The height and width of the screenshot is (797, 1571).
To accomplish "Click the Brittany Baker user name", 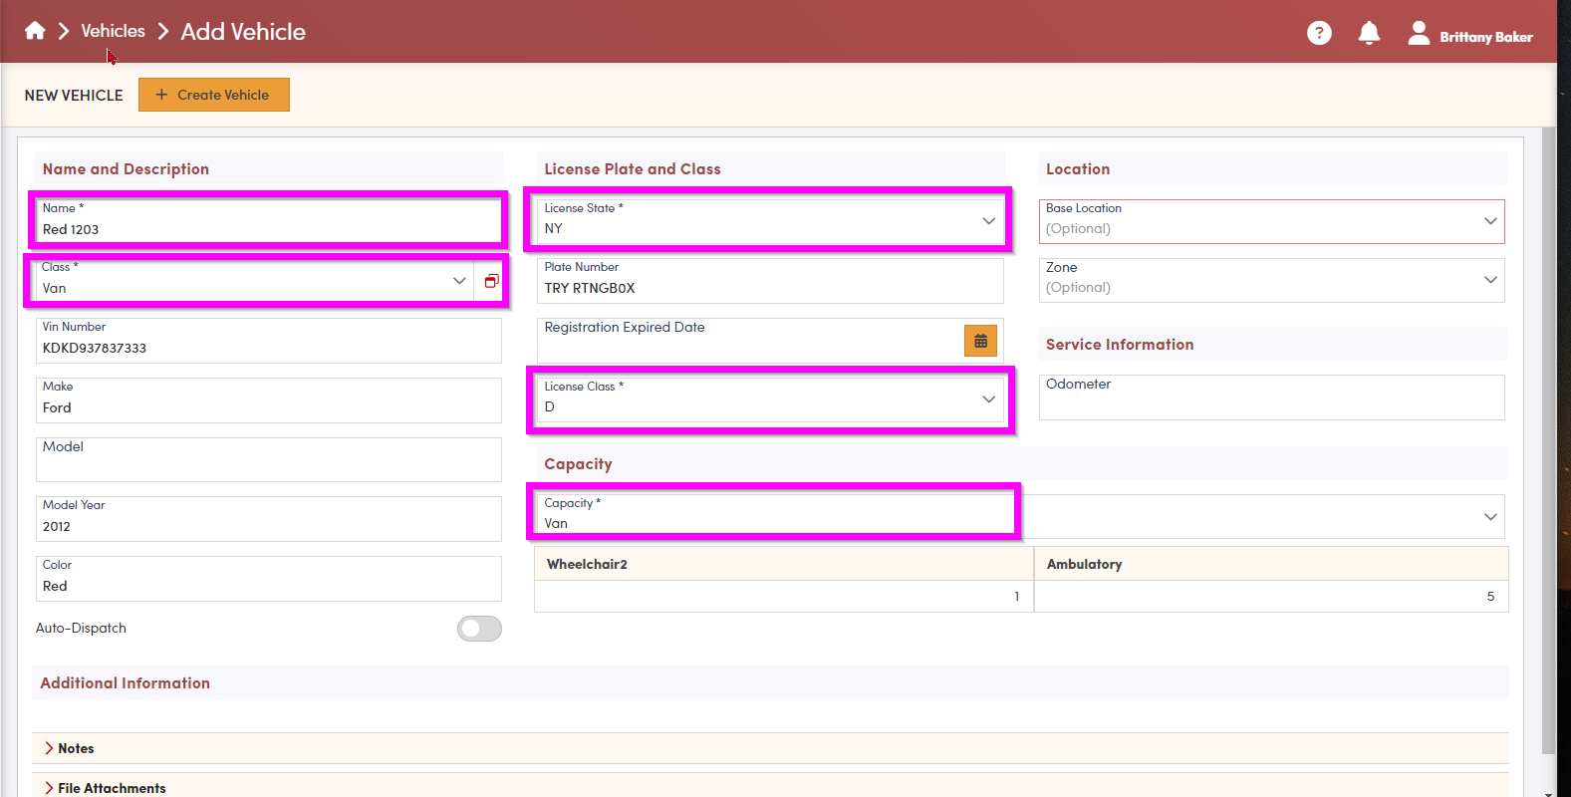I will [1485, 37].
